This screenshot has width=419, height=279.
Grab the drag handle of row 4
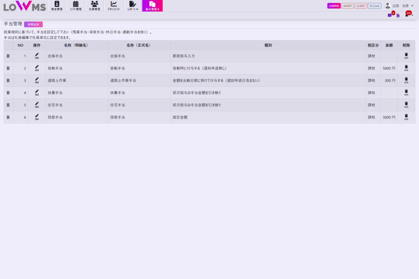click(8, 93)
